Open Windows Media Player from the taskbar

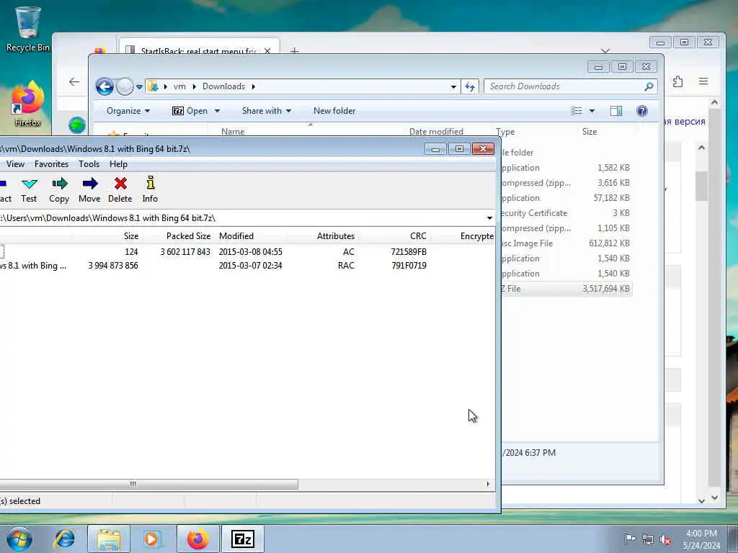[151, 539]
